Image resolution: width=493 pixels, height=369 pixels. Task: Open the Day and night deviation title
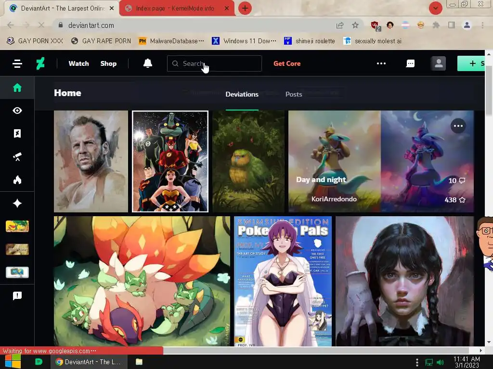coord(321,180)
